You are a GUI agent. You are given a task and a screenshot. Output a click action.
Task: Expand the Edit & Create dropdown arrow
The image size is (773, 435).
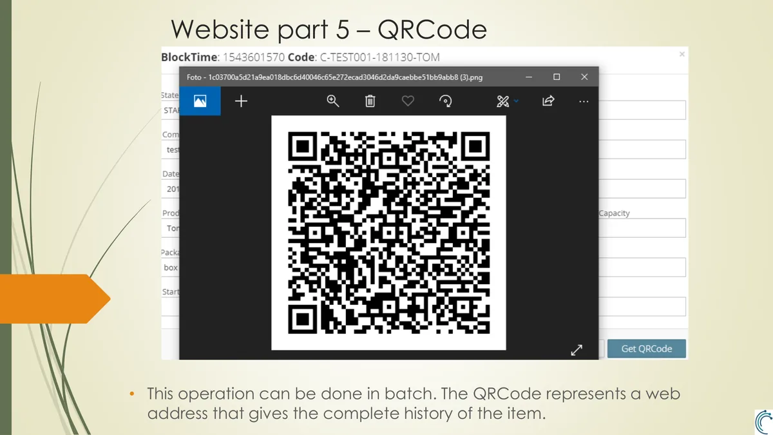[x=516, y=101]
